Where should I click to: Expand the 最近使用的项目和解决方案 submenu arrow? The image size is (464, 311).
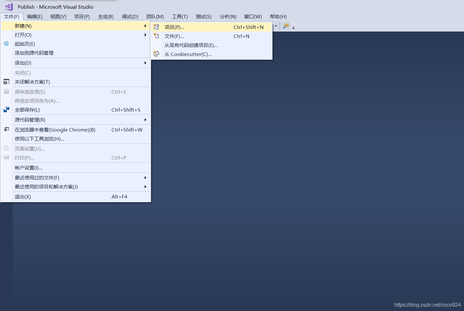tap(145, 187)
